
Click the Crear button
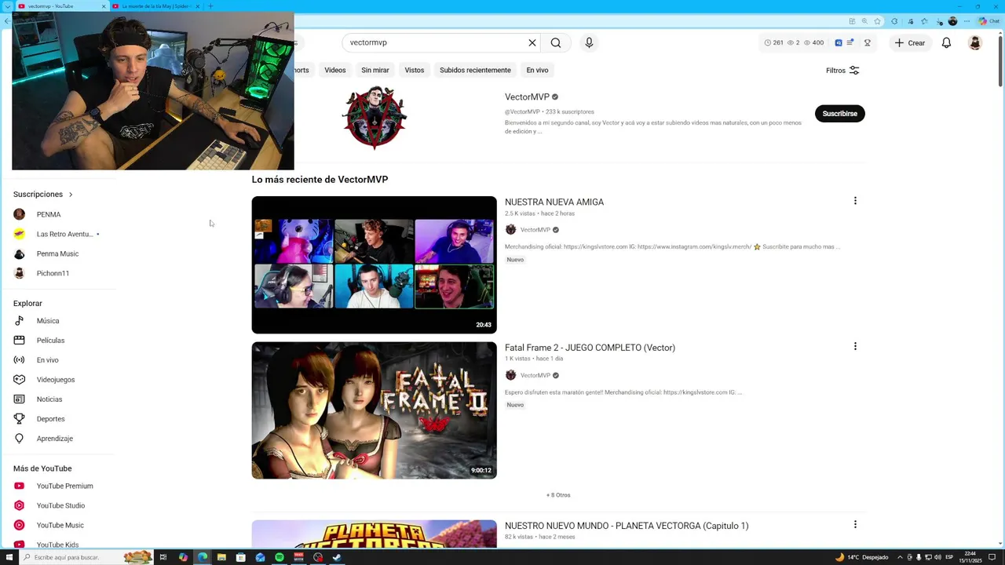click(910, 43)
